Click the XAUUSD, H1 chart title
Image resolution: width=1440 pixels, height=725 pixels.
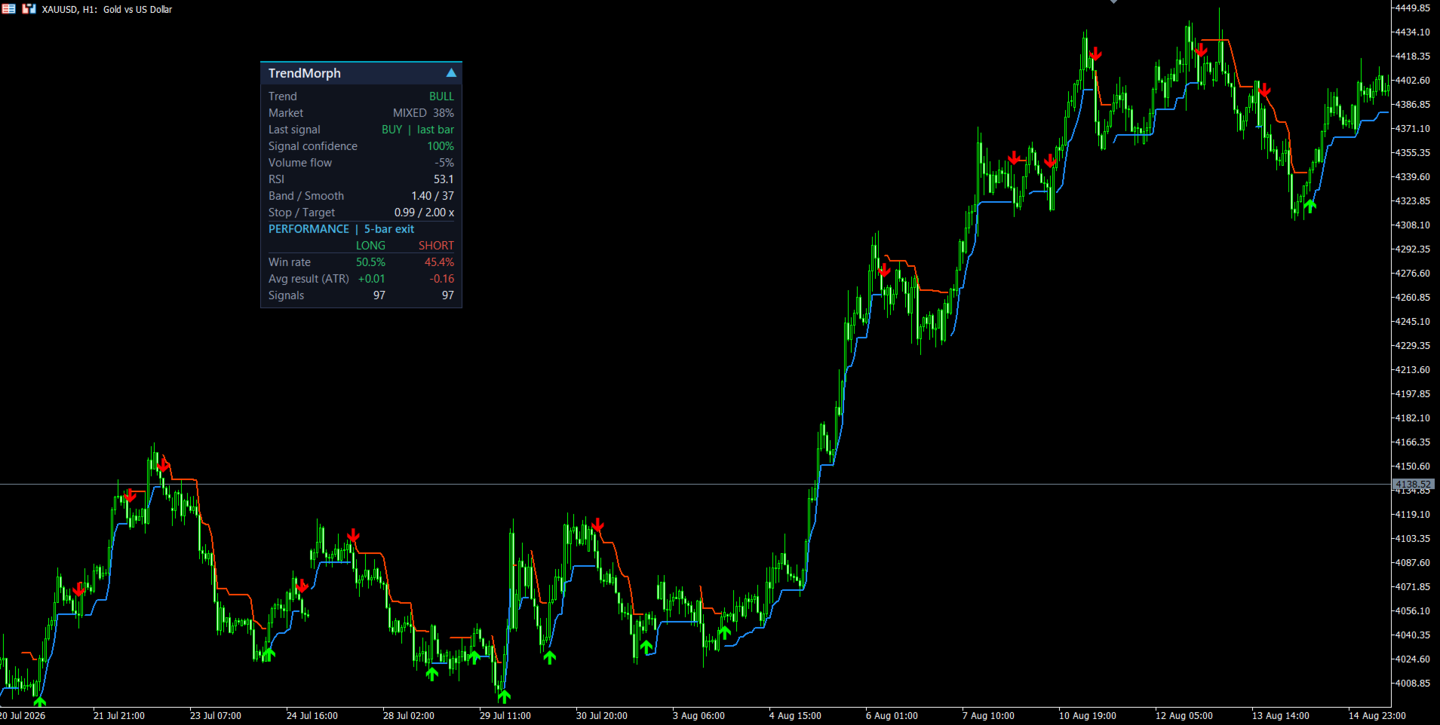click(107, 10)
